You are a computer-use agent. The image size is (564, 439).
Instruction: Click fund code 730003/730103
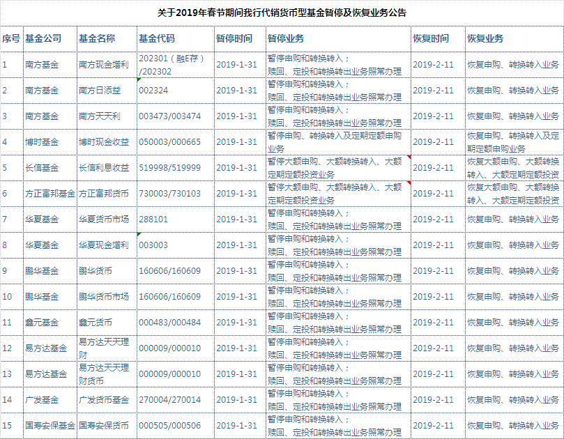[170, 193]
